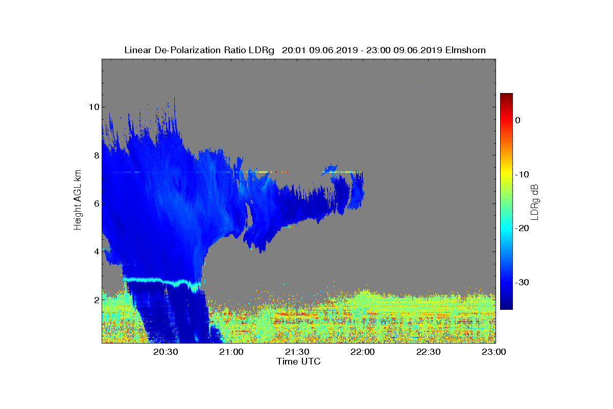Click the dark blue bottom of colorbar
Viewport: 613px width, 409px height.
[506, 306]
